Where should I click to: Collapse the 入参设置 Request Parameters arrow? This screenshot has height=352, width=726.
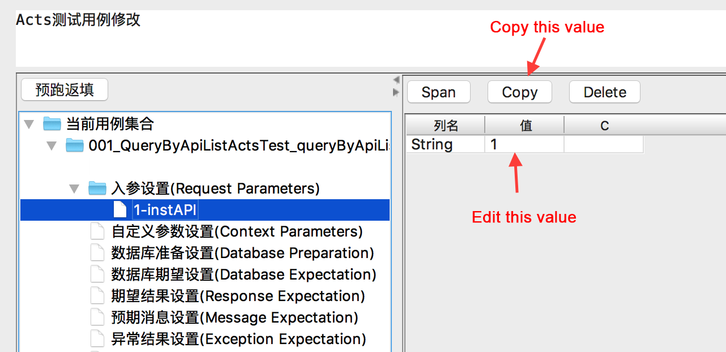74,189
